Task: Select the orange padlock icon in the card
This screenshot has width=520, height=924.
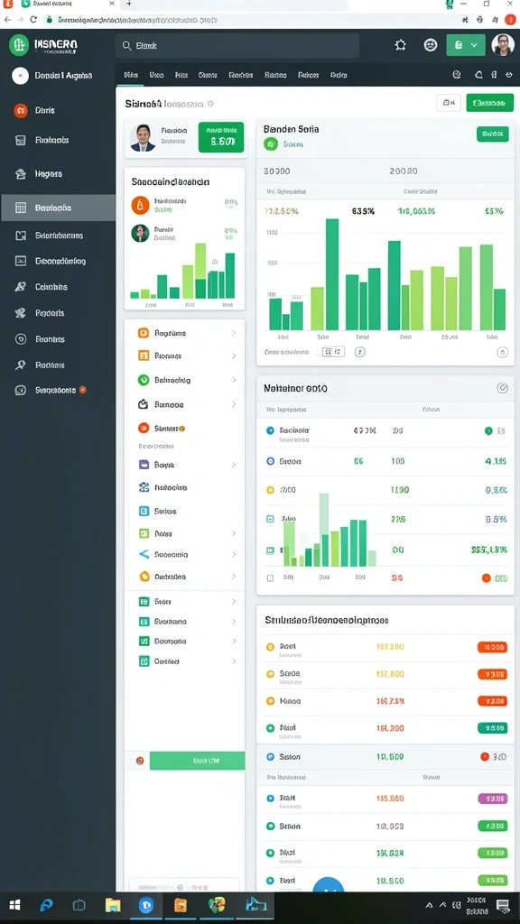Action: (140, 205)
